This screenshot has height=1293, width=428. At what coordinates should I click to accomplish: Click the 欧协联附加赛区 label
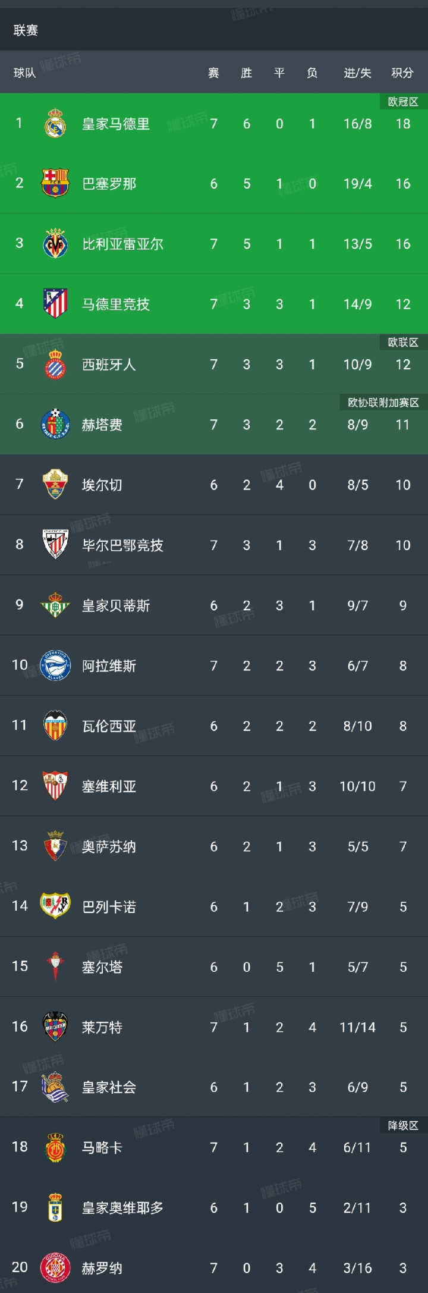[383, 403]
